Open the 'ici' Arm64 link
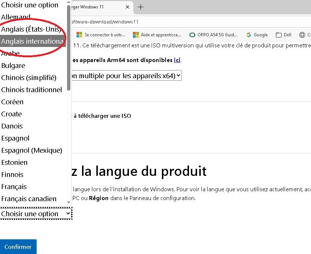311x254 pixels. click(177, 60)
